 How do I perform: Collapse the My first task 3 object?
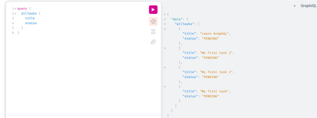(165, 48)
